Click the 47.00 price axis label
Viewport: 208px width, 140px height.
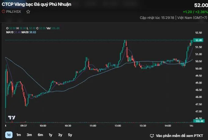point(199,111)
